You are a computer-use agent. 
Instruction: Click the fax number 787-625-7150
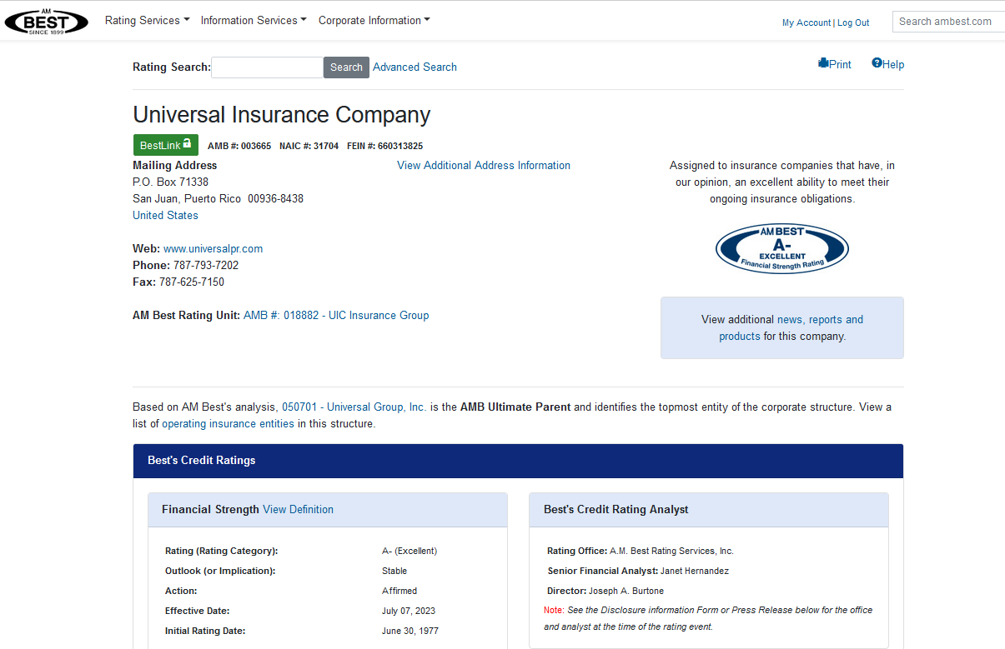pos(192,282)
